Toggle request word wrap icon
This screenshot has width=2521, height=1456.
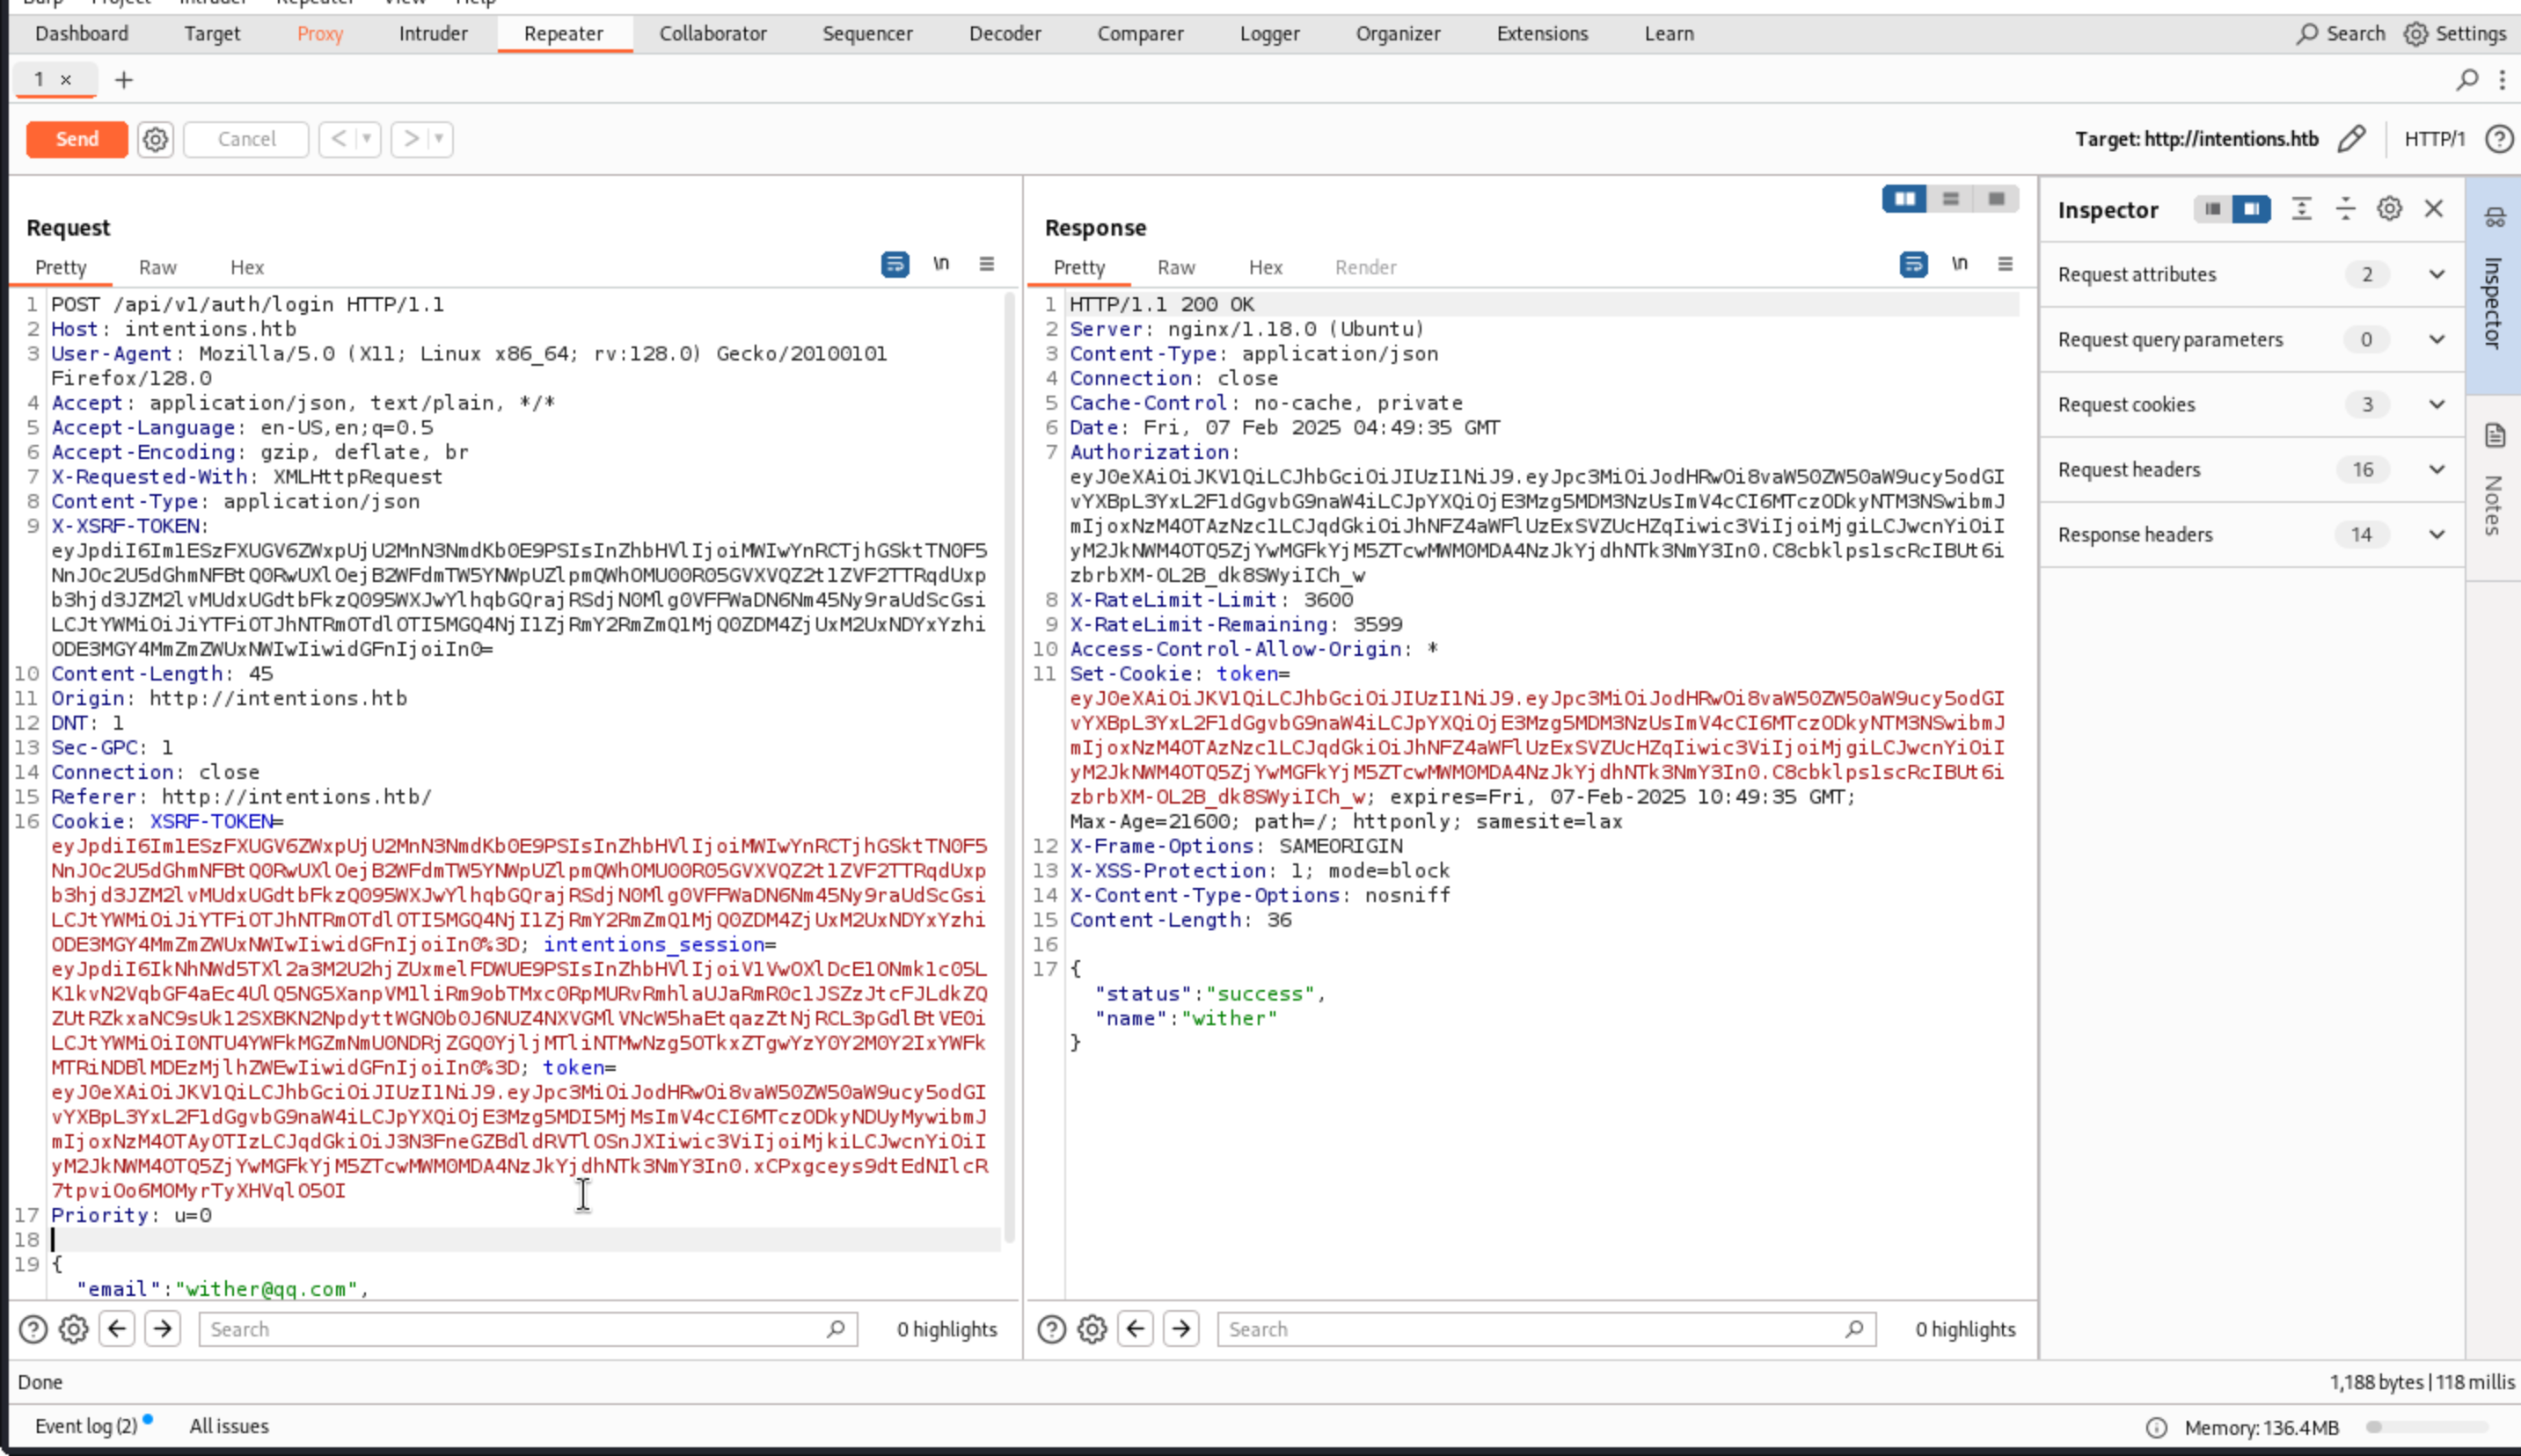point(895,264)
